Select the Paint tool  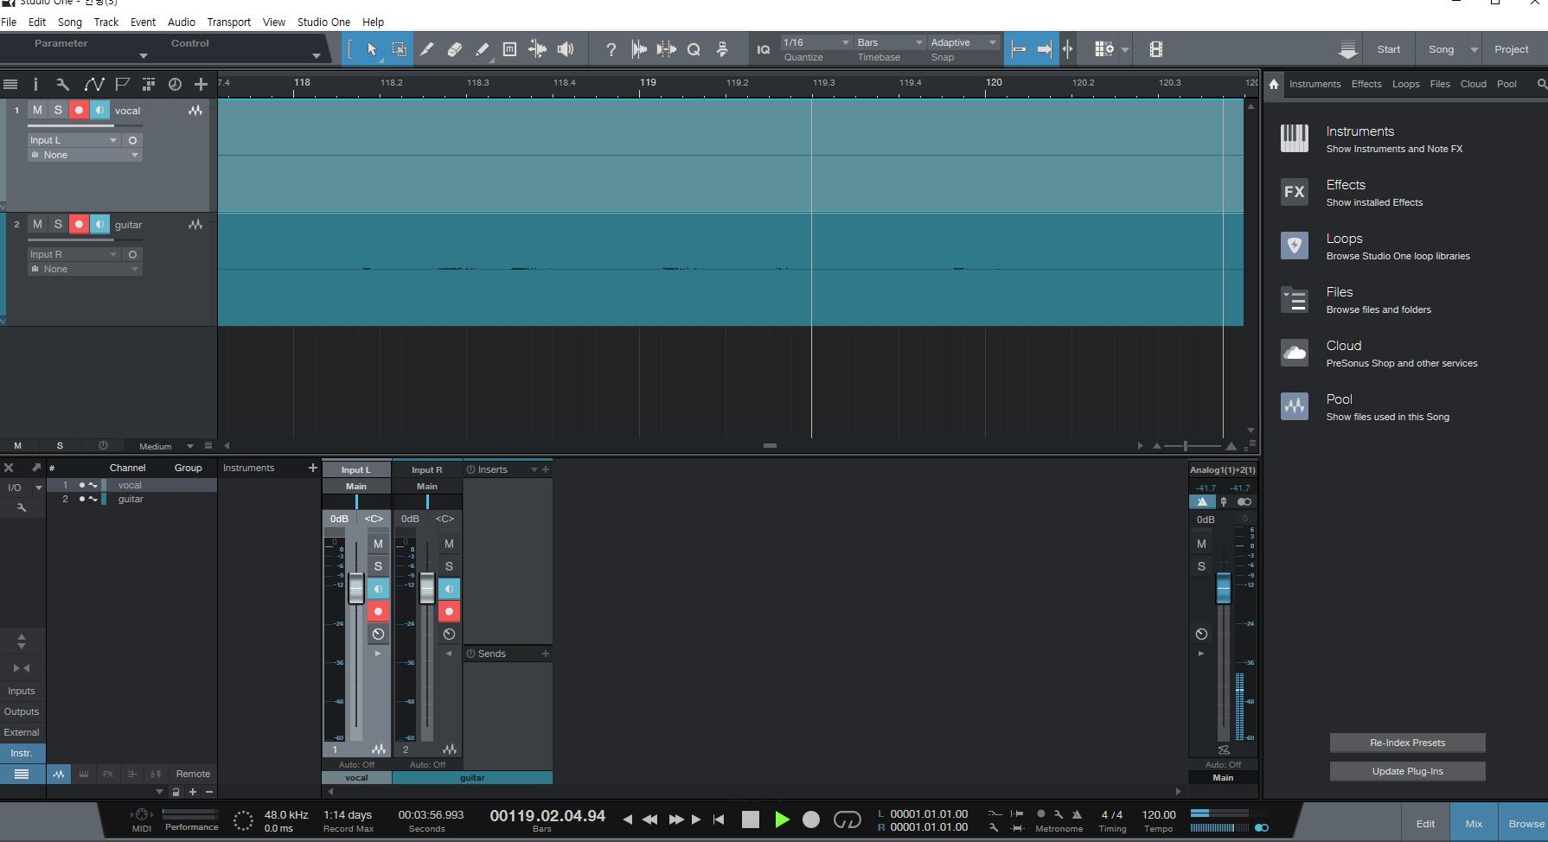tap(483, 49)
